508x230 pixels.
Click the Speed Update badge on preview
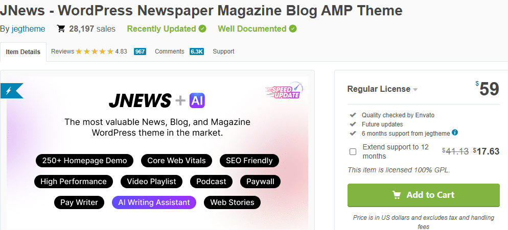coord(284,91)
